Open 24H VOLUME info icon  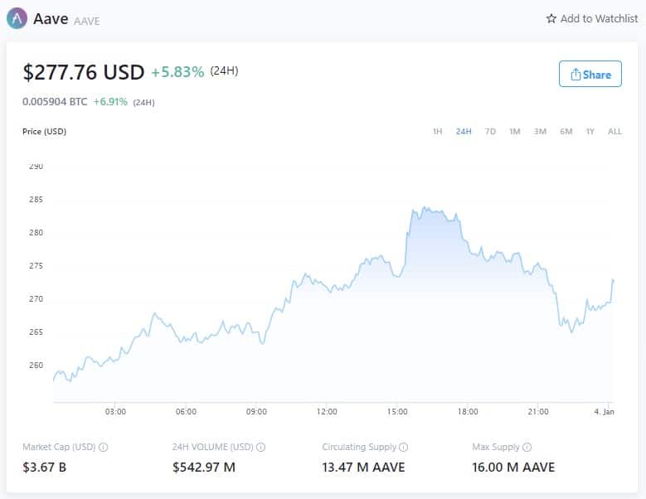pos(260,447)
